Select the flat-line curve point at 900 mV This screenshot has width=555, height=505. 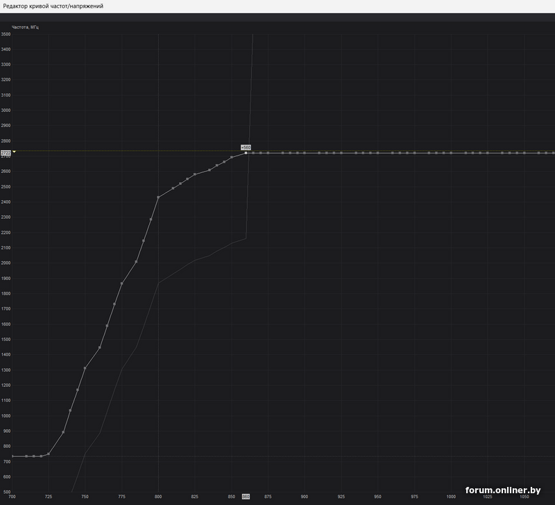click(305, 153)
